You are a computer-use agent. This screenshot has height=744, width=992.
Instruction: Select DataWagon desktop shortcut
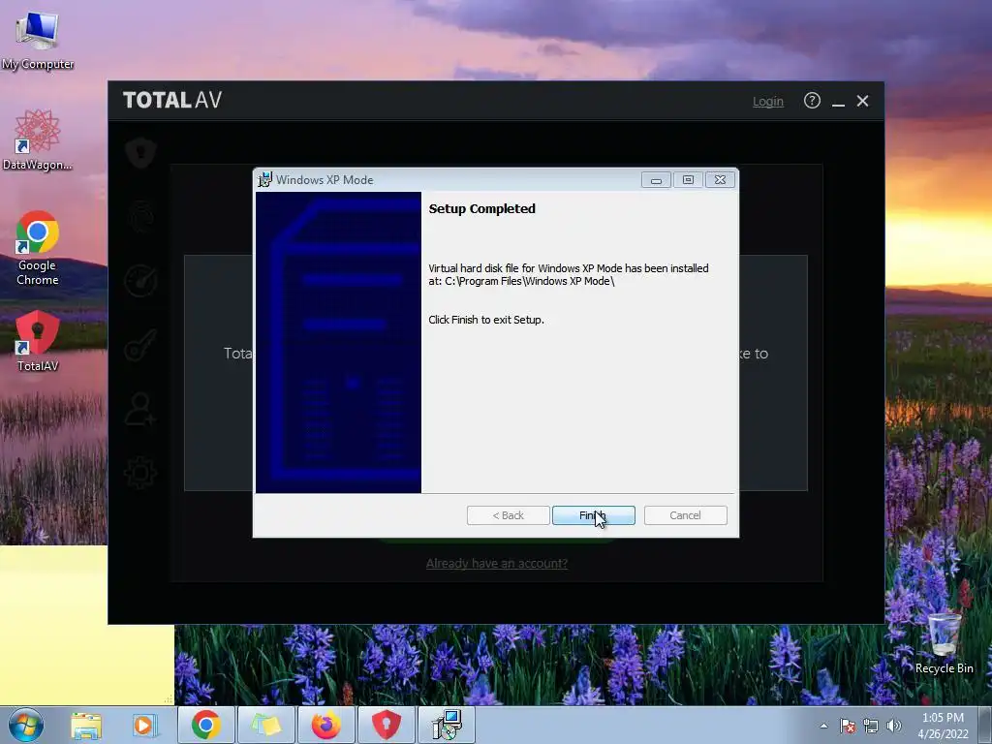38,140
